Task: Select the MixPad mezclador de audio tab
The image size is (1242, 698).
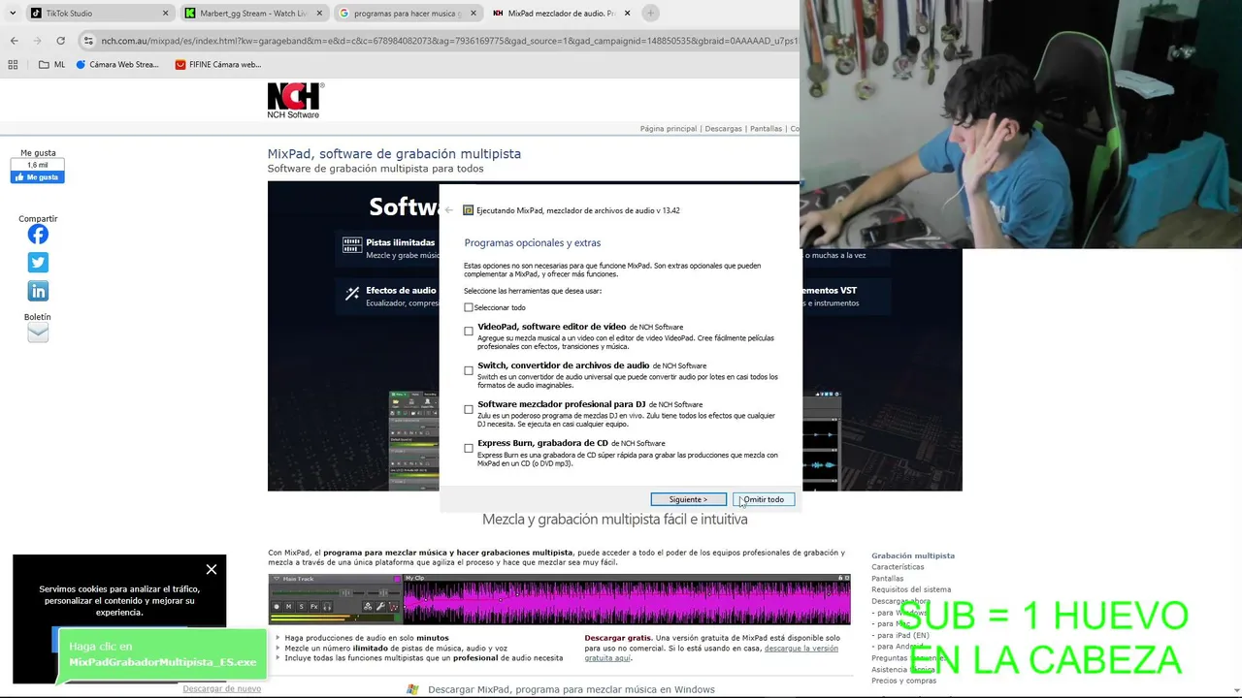Action: (x=561, y=14)
